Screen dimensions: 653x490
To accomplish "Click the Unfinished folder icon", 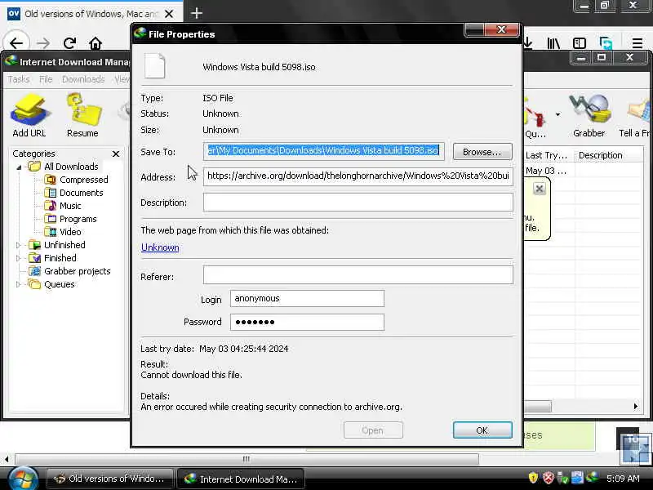I will [x=34, y=244].
